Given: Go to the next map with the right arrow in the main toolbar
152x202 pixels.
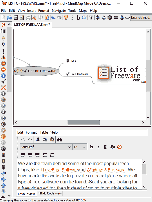Looking at the screenshot, I should (104, 18).
